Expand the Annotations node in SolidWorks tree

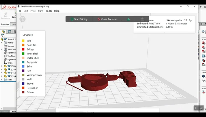(2, 49)
